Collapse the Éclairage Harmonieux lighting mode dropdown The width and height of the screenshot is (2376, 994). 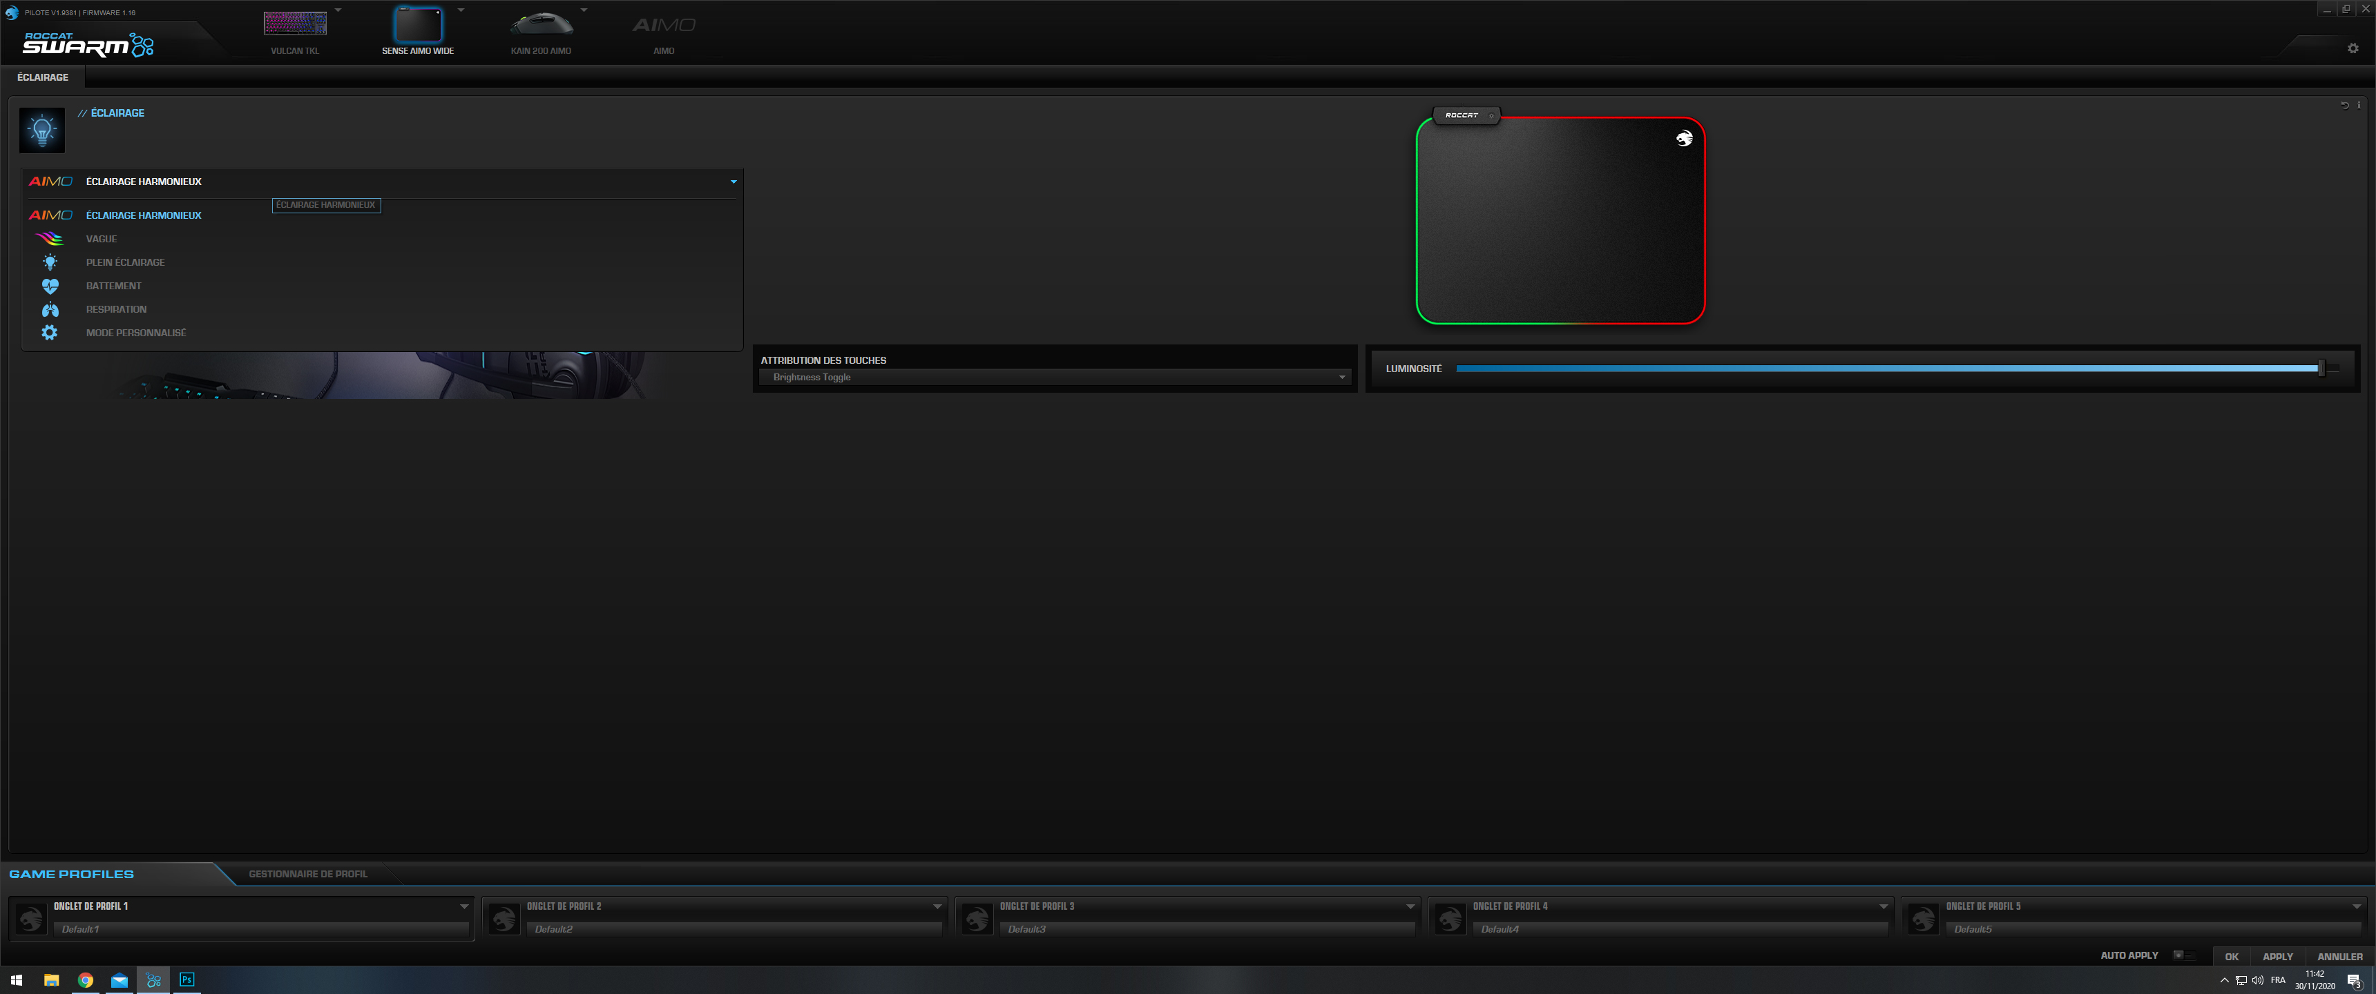point(734,182)
